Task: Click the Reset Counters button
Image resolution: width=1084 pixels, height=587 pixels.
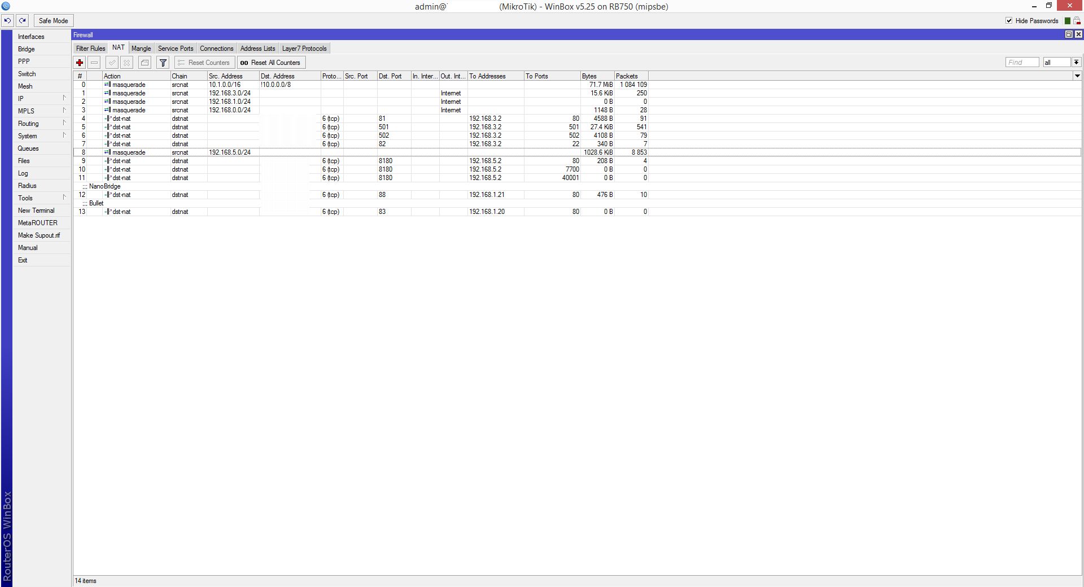Action: (204, 63)
